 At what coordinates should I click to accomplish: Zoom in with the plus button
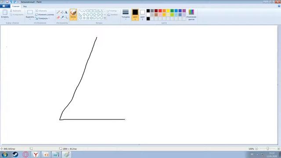point(278,149)
